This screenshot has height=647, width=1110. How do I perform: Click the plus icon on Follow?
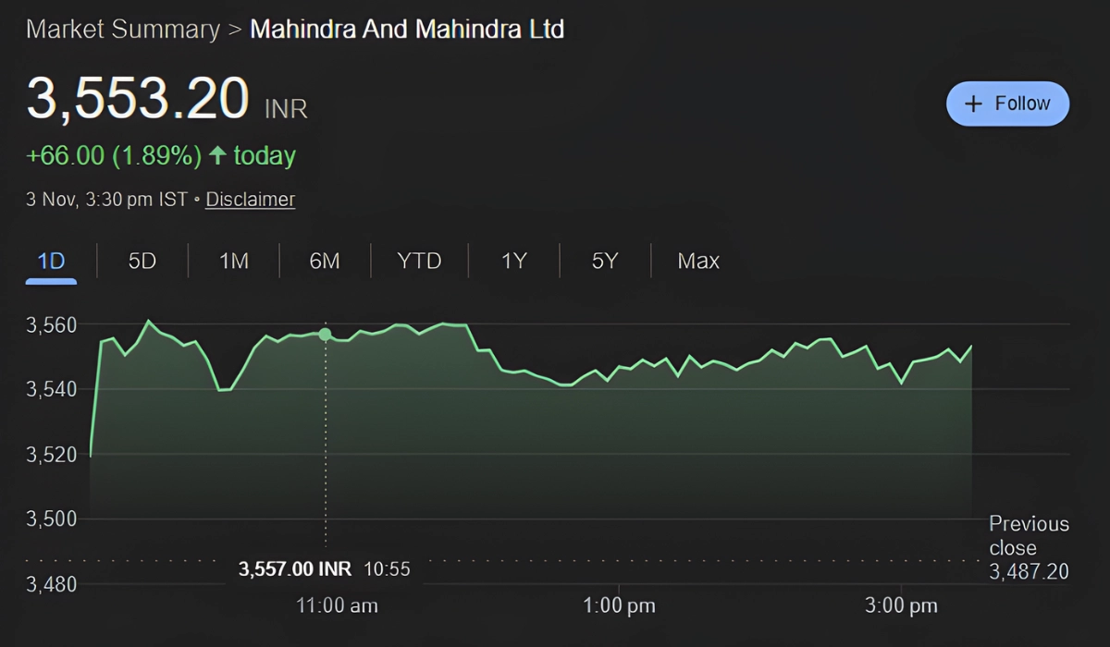click(973, 104)
